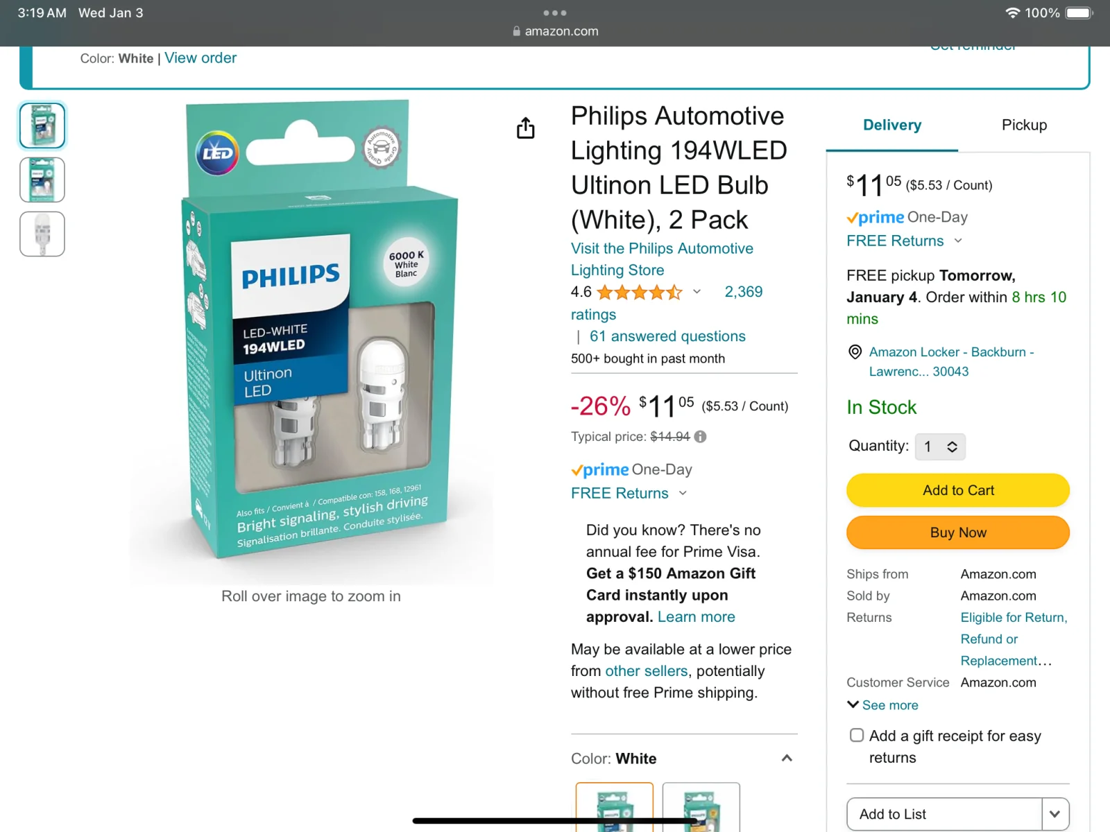Collapse the Color: White section chevron

(x=787, y=758)
